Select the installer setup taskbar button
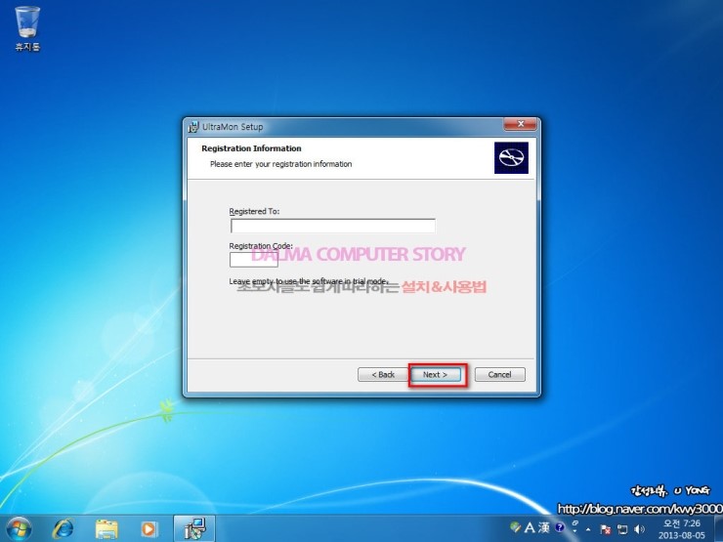Image resolution: width=723 pixels, height=542 pixels. click(194, 528)
